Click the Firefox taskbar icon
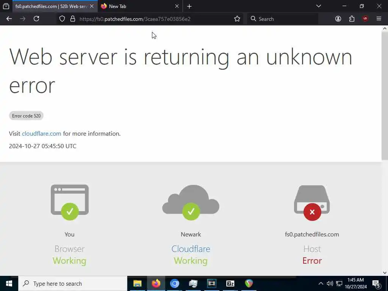The height and width of the screenshot is (291, 388). click(156, 283)
